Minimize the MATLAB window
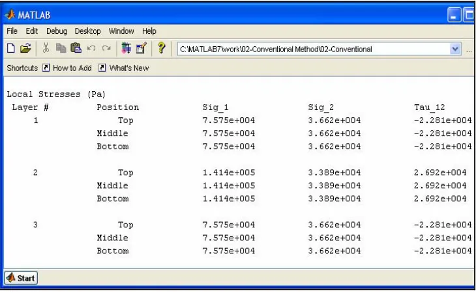The height and width of the screenshot is (293, 476). click(454, 15)
